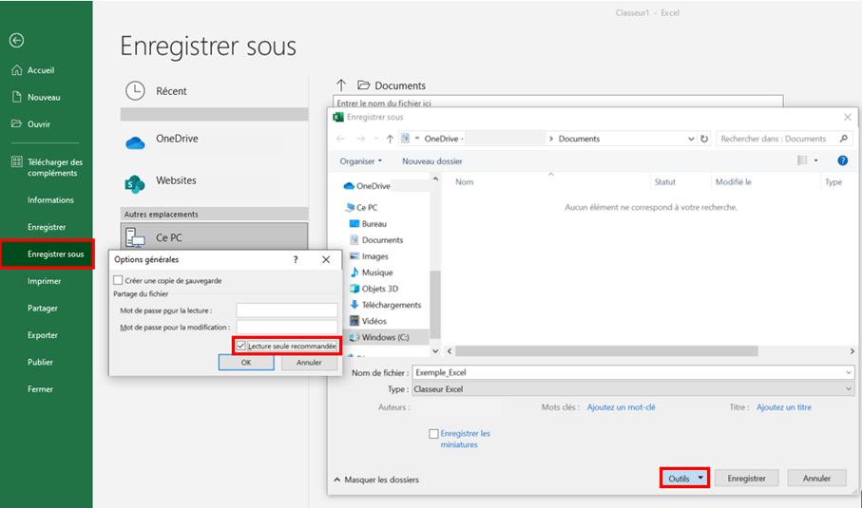Click the 'Mot de passe pour la modification' field
The width and height of the screenshot is (862, 508).
point(287,327)
